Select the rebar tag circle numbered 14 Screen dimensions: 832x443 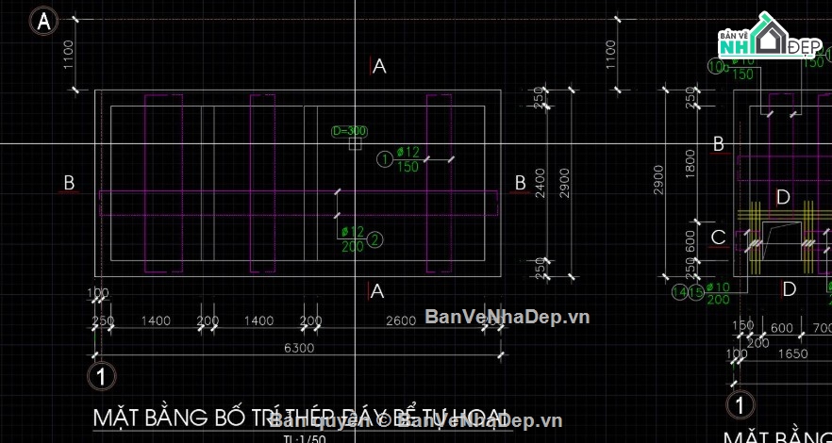680,292
